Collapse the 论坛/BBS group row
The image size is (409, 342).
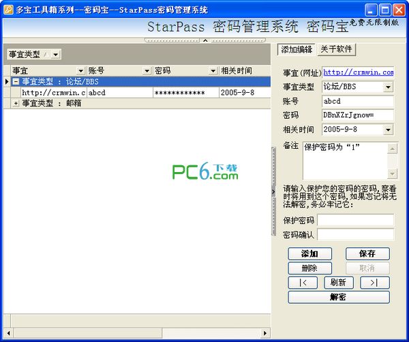(16, 81)
